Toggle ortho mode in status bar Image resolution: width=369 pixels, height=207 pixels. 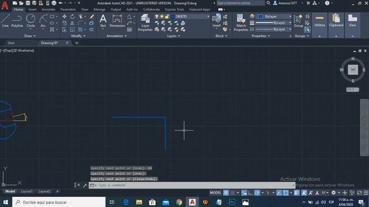click(251, 193)
